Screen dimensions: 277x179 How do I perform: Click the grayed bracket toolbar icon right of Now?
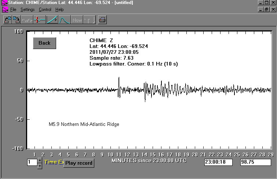coord(89,20)
